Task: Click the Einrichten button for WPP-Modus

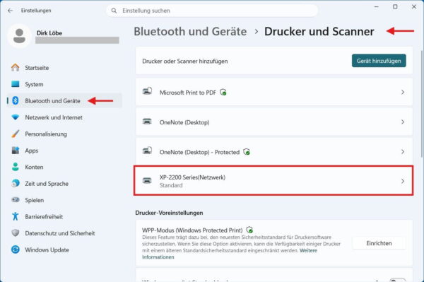Action: pos(379,243)
